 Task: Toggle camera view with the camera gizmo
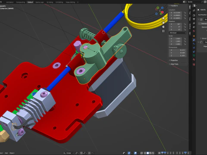coord(163,27)
